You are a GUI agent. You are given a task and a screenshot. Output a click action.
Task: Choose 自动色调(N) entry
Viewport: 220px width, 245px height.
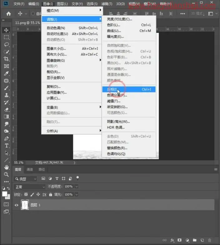(72, 28)
